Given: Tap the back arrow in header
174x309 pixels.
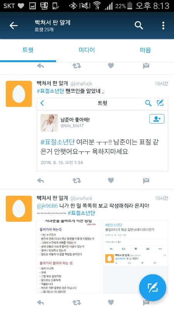Looking at the screenshot, I should (14, 25).
